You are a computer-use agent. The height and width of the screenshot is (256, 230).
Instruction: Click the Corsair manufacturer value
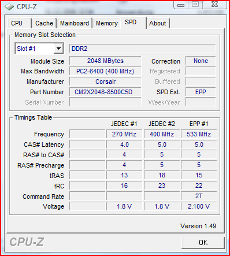[105, 81]
